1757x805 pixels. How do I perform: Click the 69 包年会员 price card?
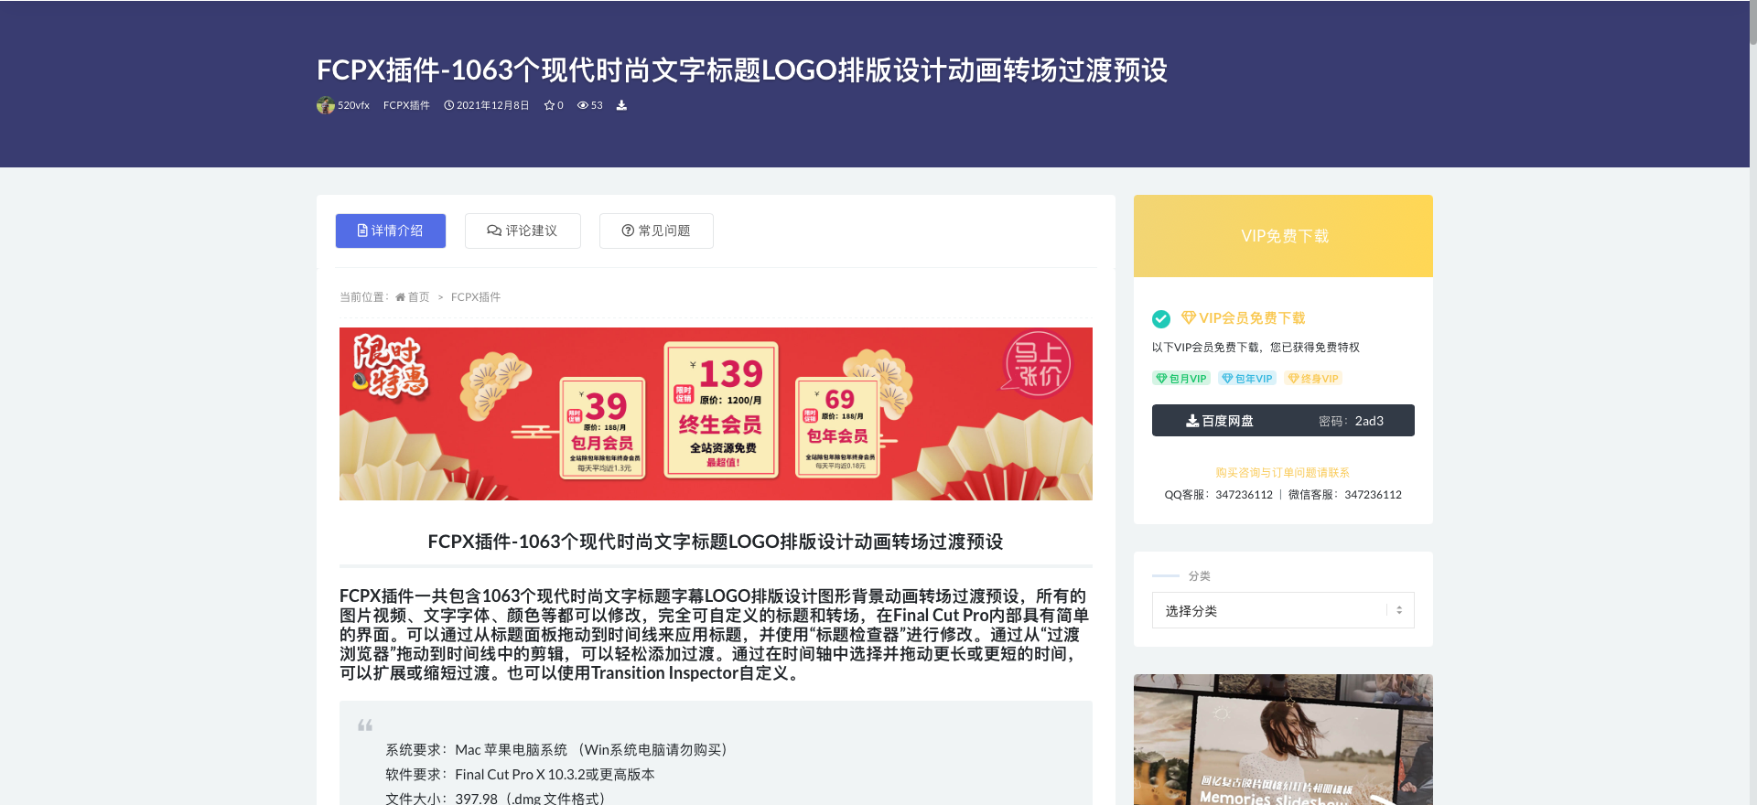point(837,427)
